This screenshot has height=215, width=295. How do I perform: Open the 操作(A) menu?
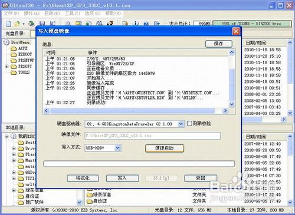click(x=32, y=13)
